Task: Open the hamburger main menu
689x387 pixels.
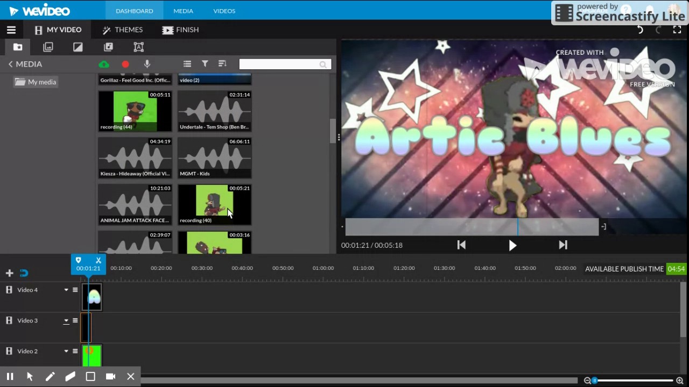Action: tap(11, 30)
